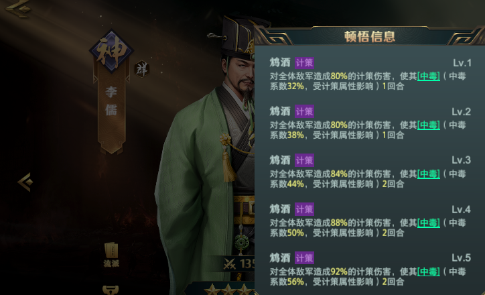Open the [中毒] link in Lv.1 description
The height and width of the screenshot is (295, 485).
pos(429,76)
